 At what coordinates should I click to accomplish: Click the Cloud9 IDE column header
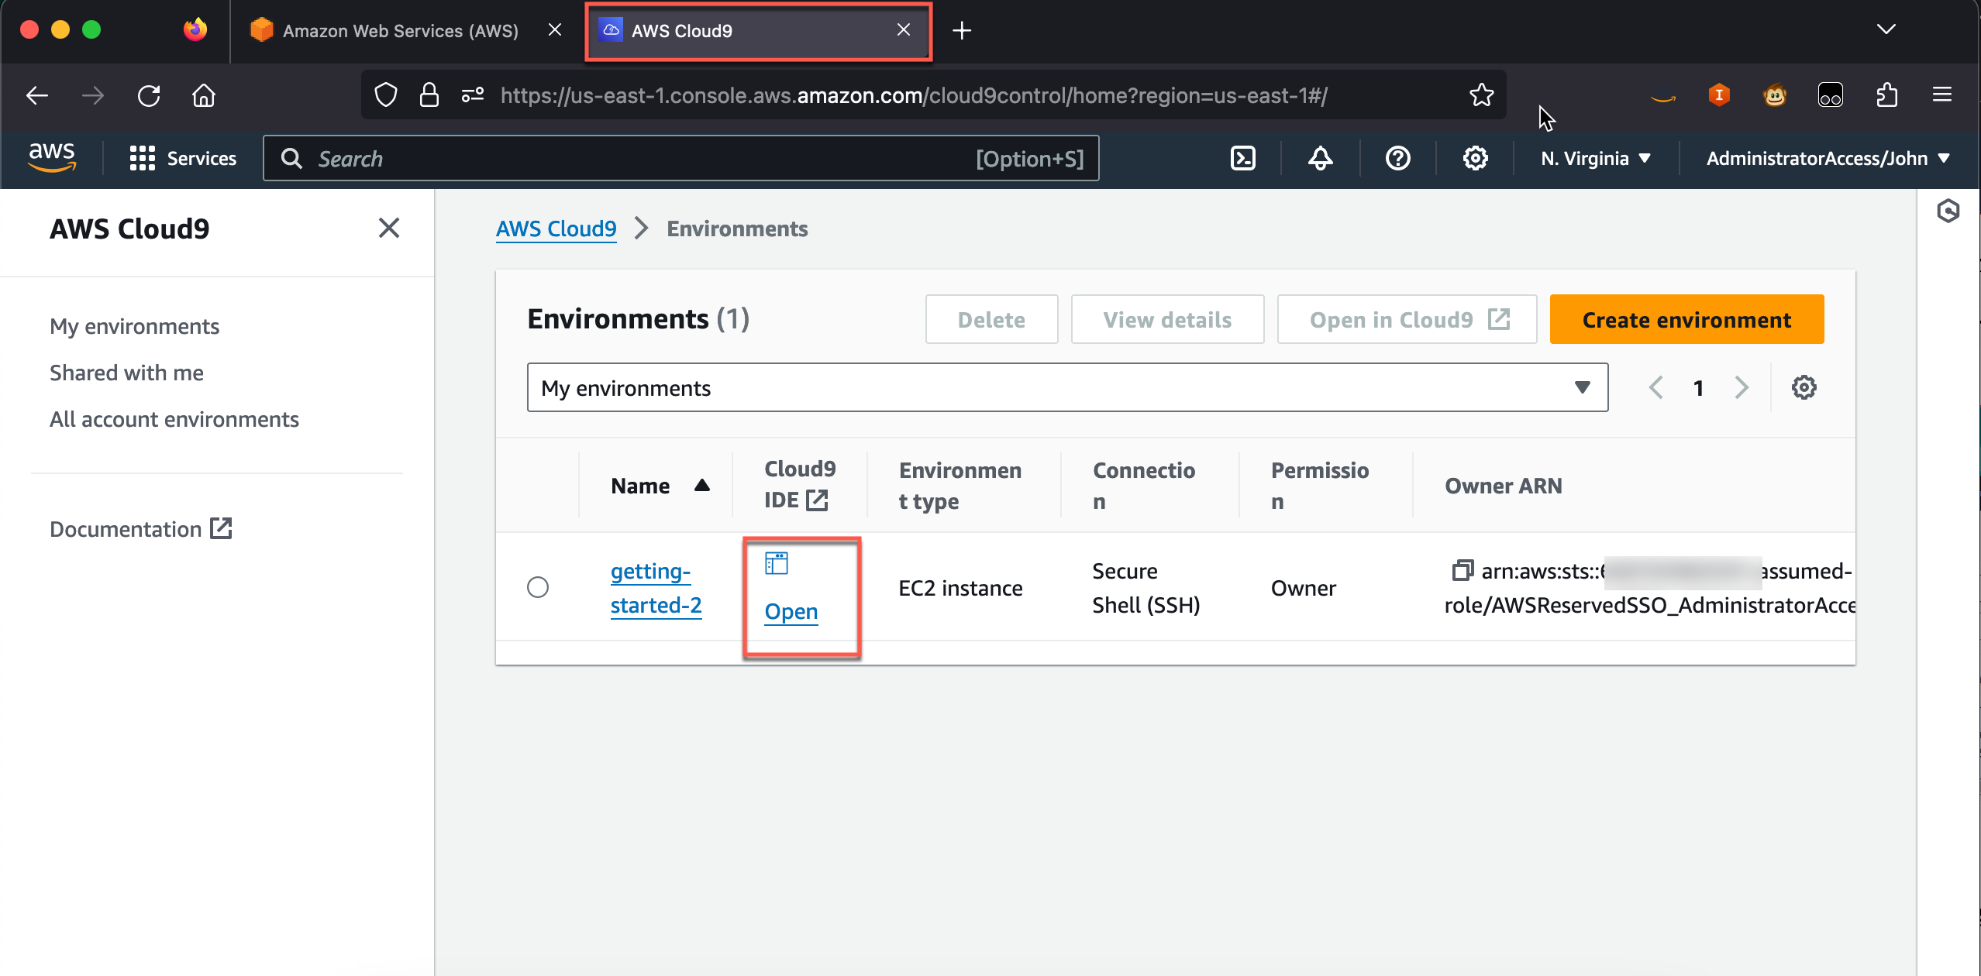[800, 485]
